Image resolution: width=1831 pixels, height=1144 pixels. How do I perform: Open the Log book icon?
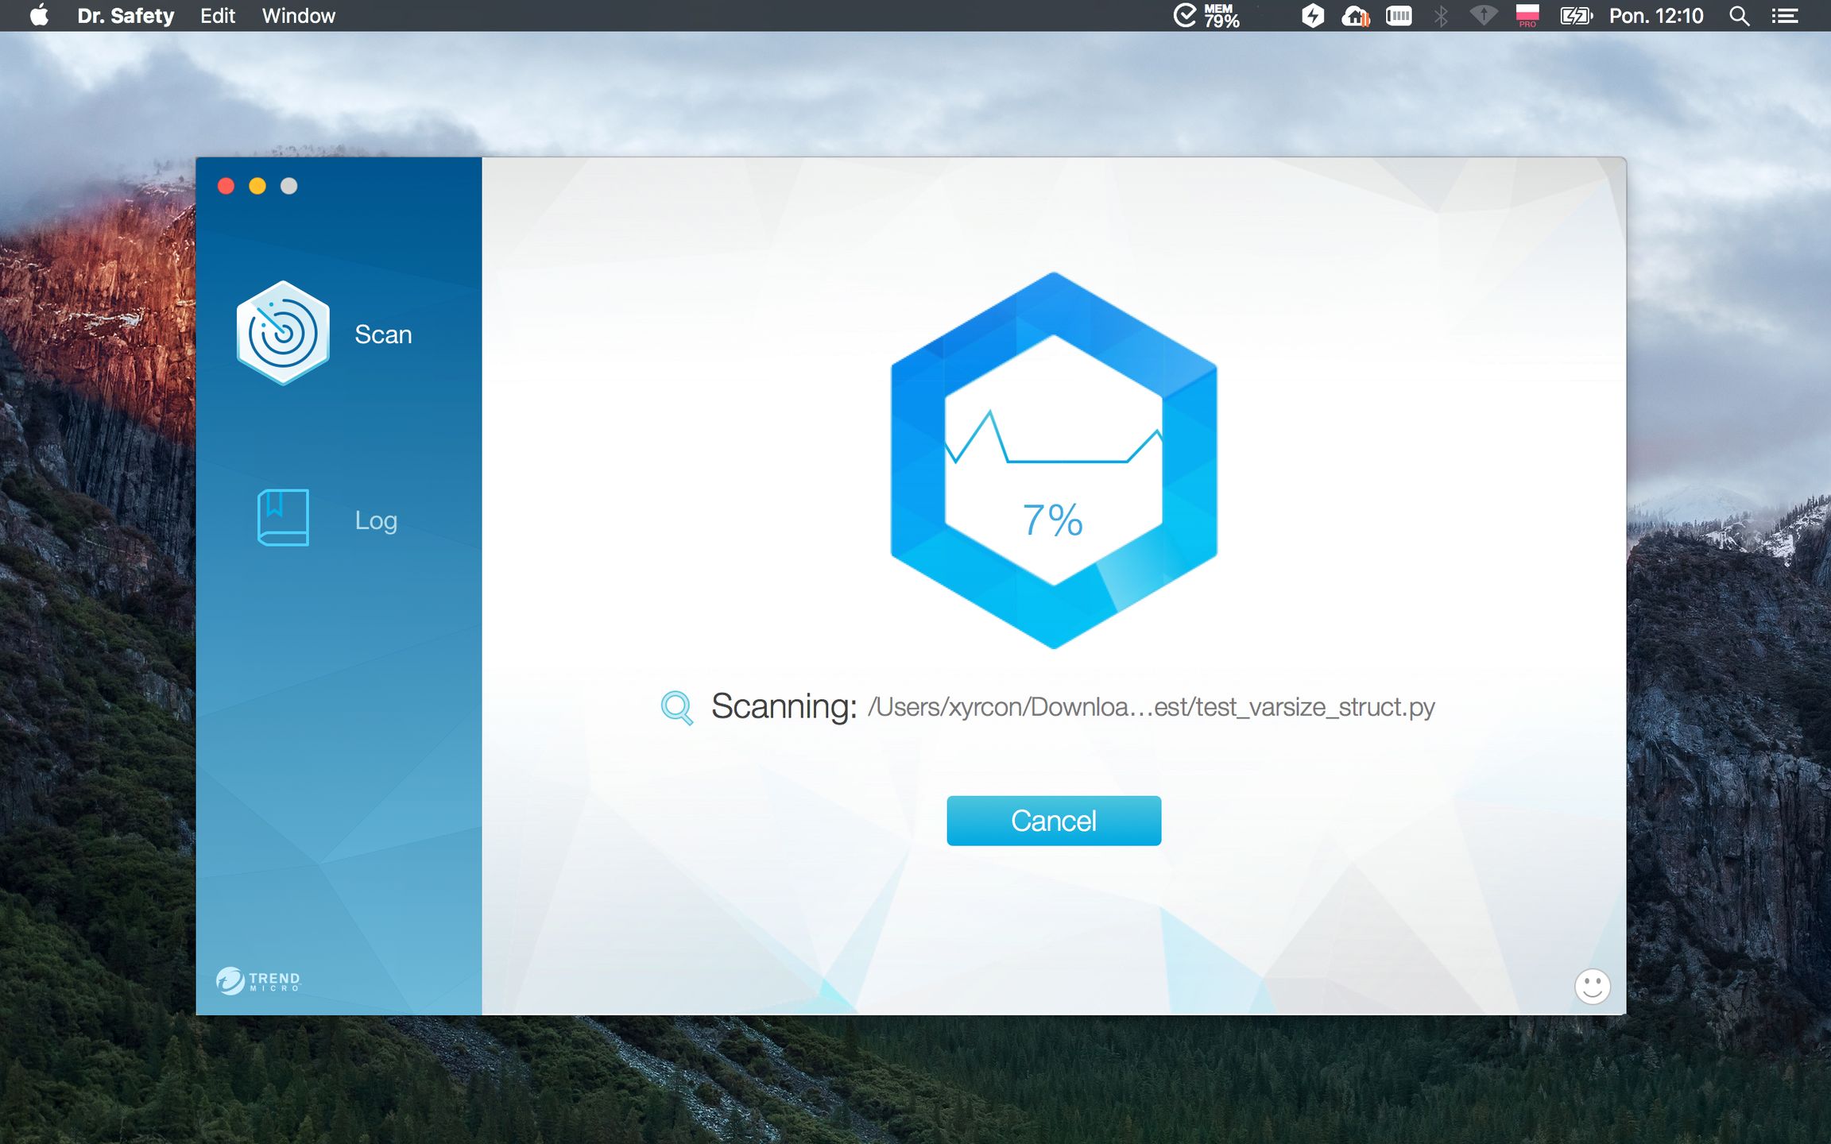point(283,518)
